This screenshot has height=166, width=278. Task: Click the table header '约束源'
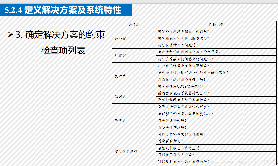pos(134,25)
